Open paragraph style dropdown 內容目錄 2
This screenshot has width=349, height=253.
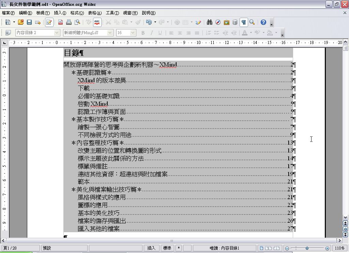pos(57,33)
